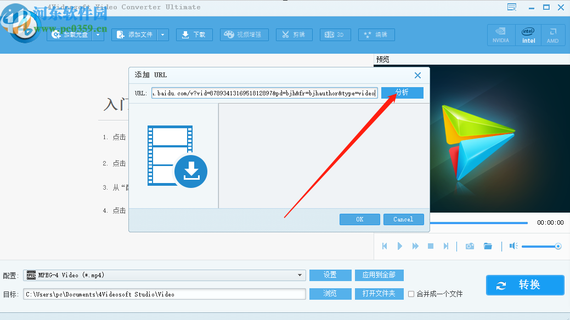Jump to previous clip in preview
Screen dimensions: 570x320
pyautogui.click(x=385, y=246)
